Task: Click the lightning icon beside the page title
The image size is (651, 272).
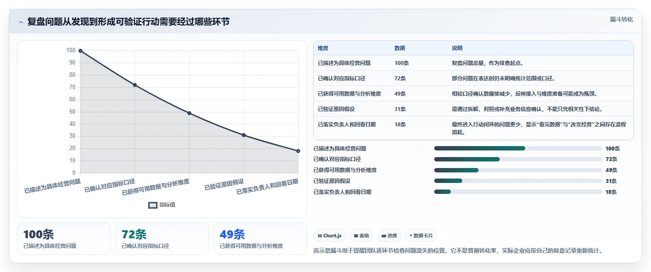Action: (x=21, y=22)
